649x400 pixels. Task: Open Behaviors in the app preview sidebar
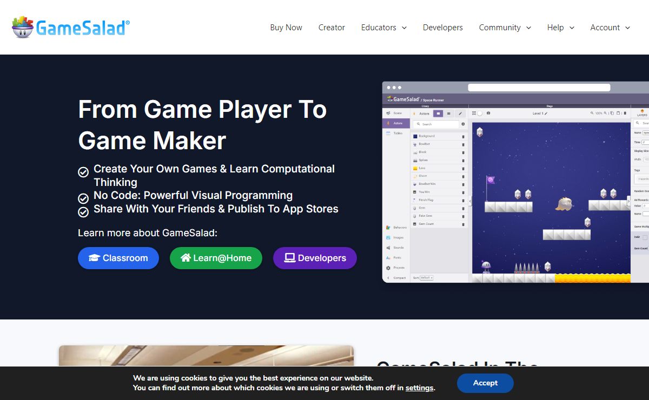(396, 228)
